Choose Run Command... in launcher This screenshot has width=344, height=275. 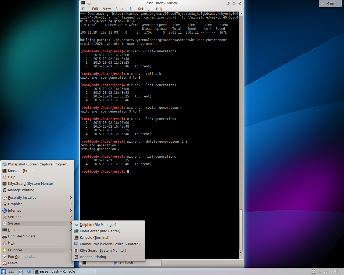37,257
